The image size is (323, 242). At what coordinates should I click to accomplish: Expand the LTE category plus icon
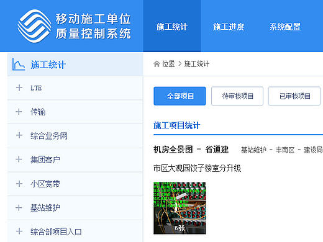(x=19, y=87)
